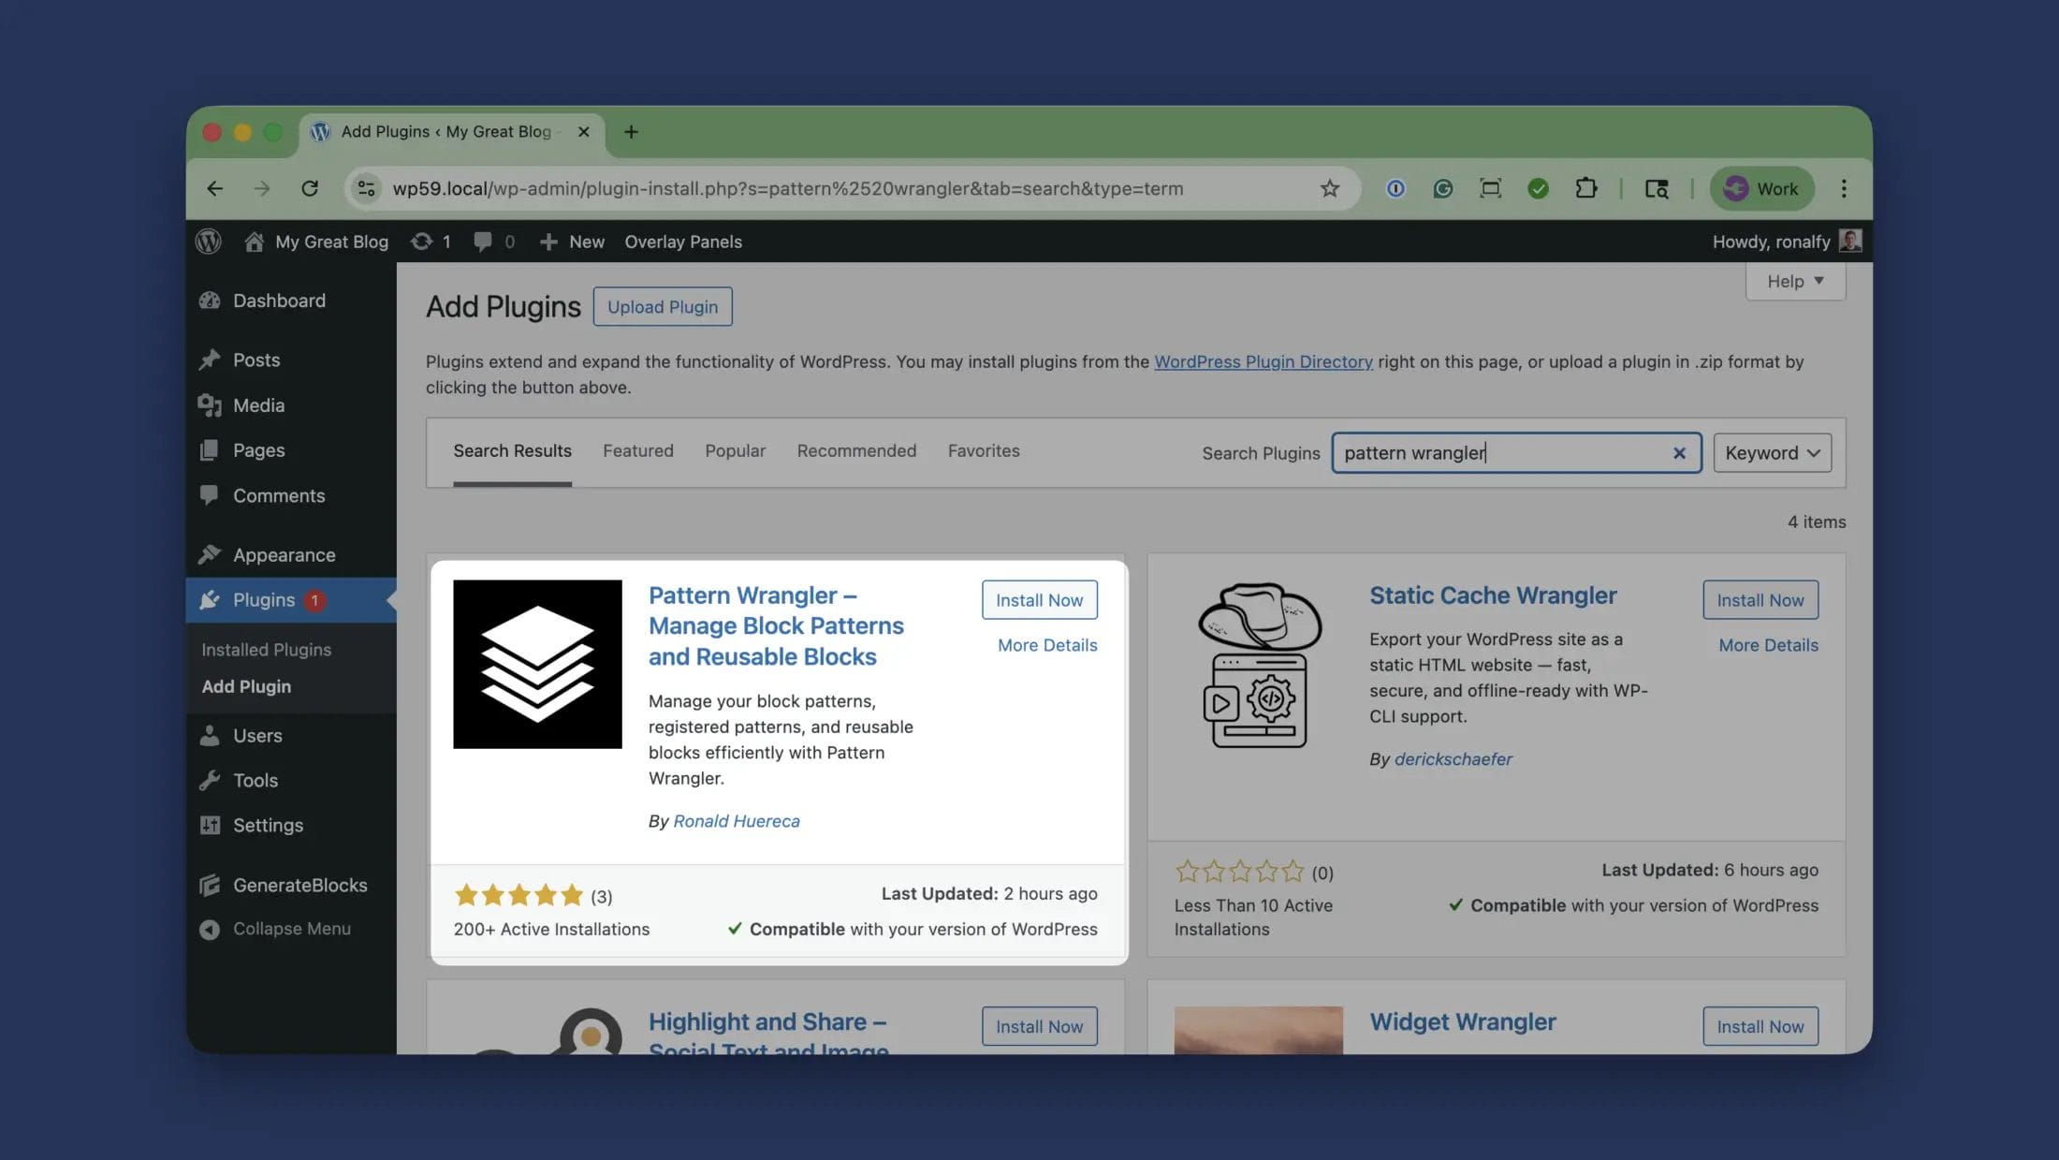The height and width of the screenshot is (1160, 2059).
Task: Switch to the Popular plugins tab
Action: click(x=735, y=450)
